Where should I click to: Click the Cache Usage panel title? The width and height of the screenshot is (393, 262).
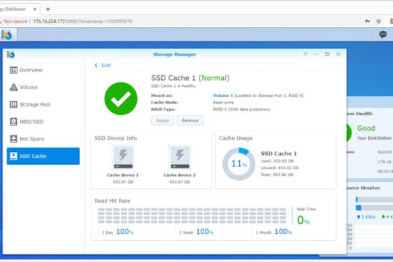click(x=236, y=138)
